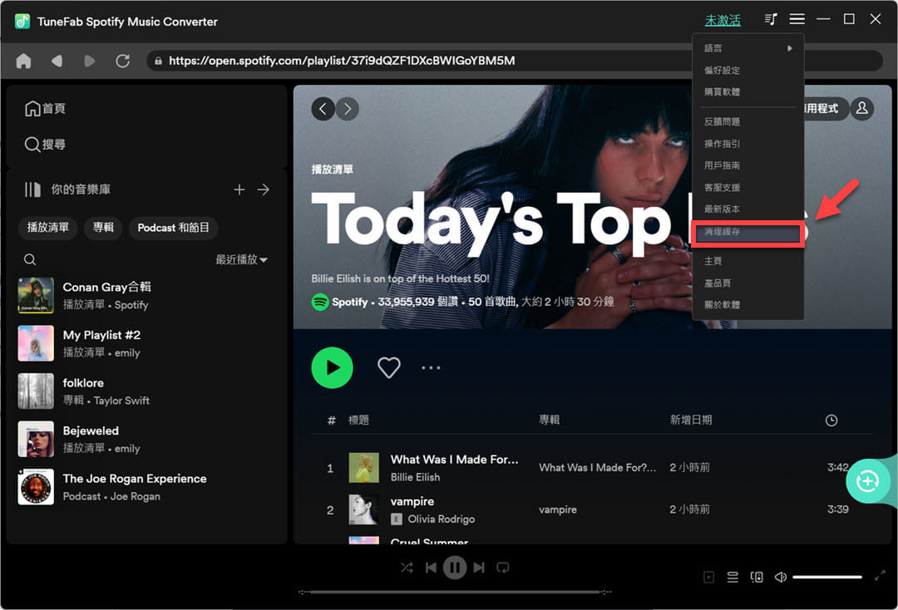
Task: Open 關於軟體 about entry
Action: pos(748,304)
